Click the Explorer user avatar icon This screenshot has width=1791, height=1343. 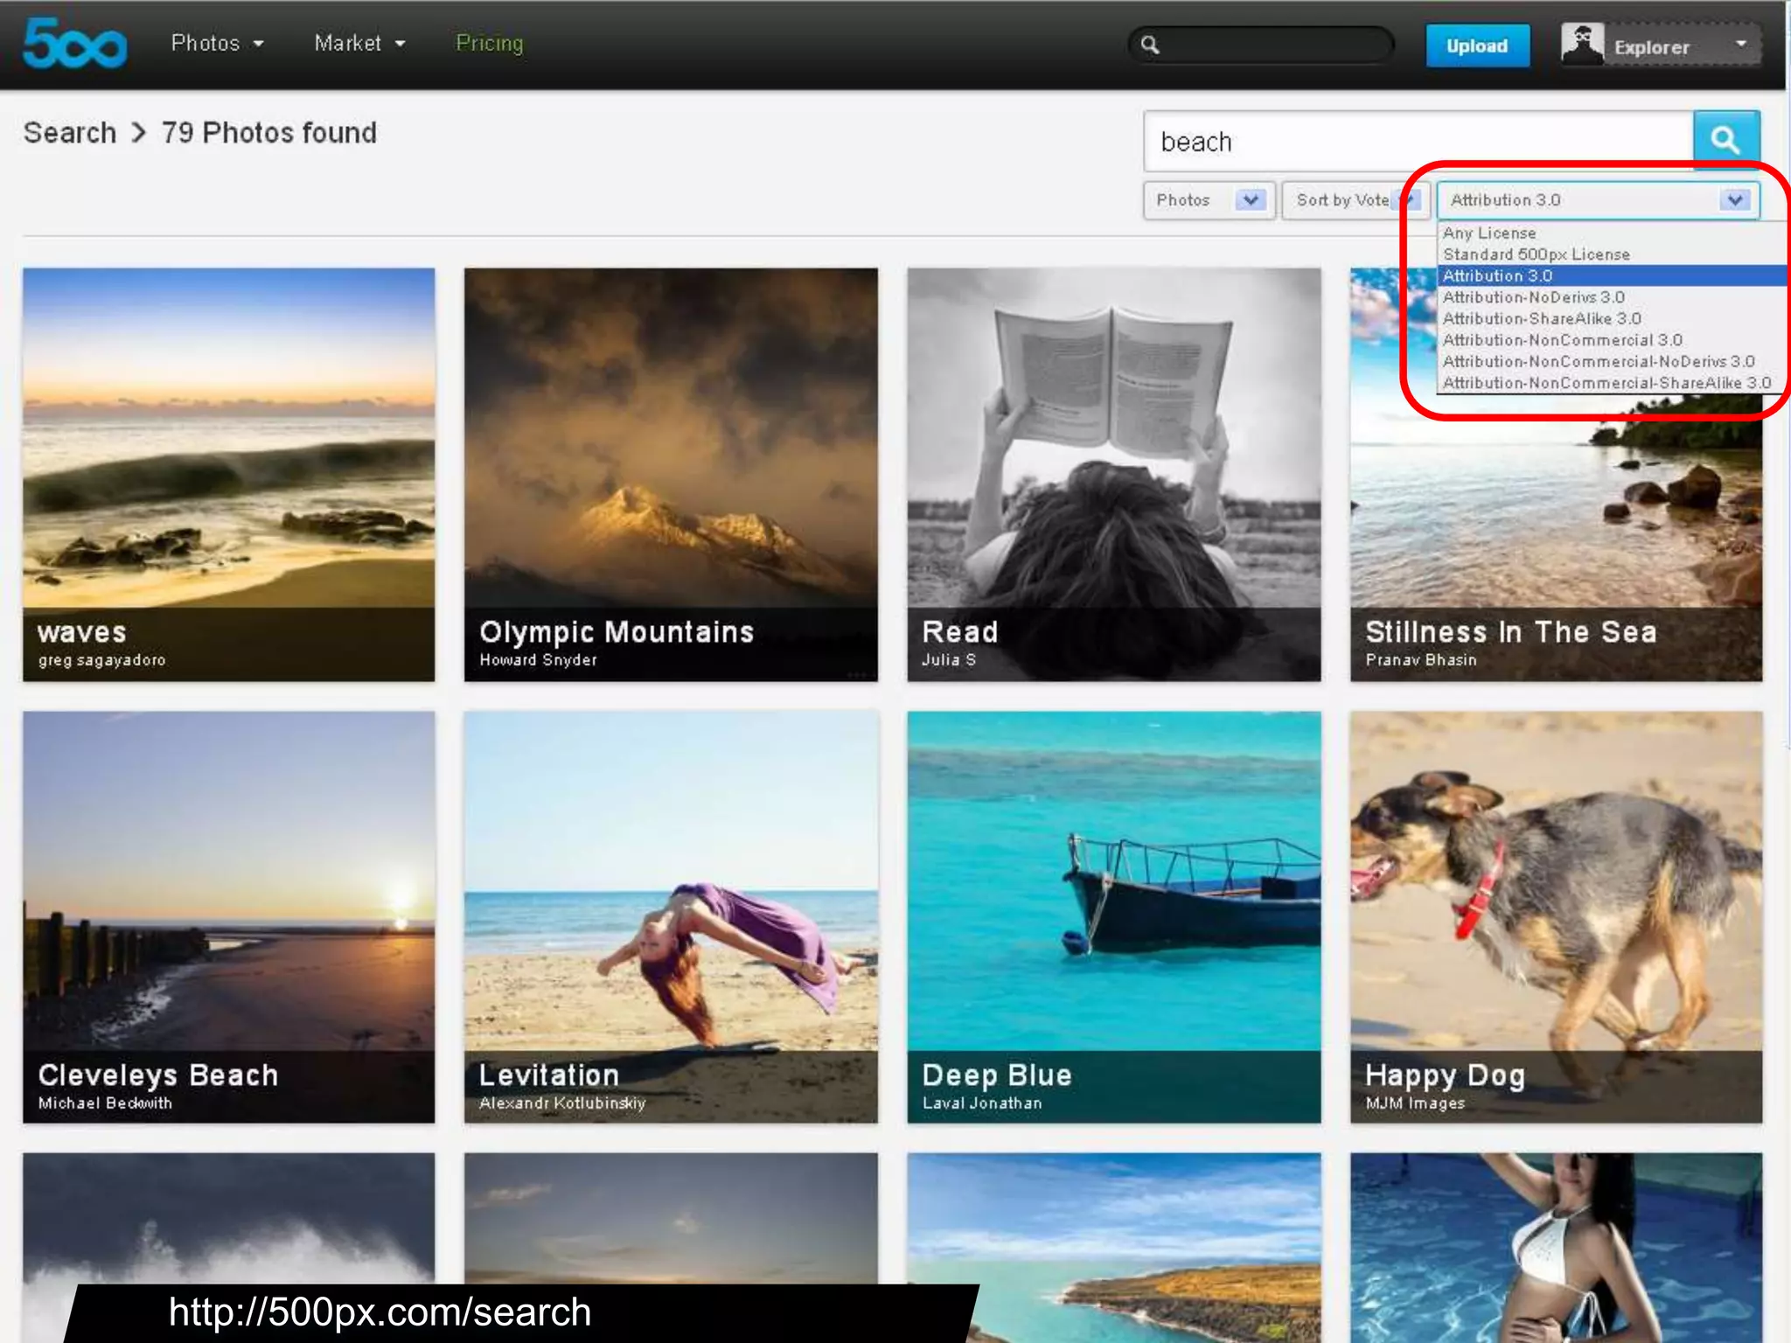[1582, 45]
